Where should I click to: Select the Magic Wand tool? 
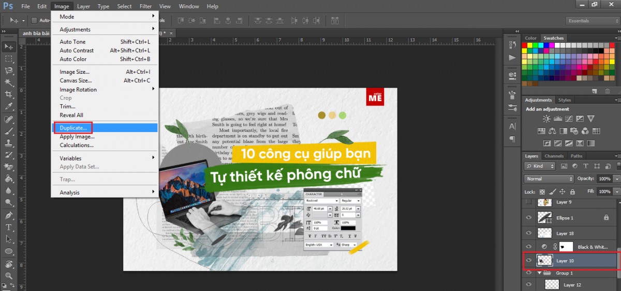[9, 83]
